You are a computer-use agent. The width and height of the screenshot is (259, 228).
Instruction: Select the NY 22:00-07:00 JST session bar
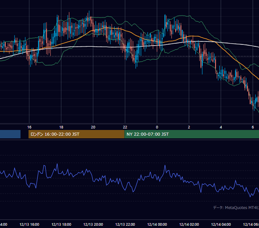(x=192, y=134)
